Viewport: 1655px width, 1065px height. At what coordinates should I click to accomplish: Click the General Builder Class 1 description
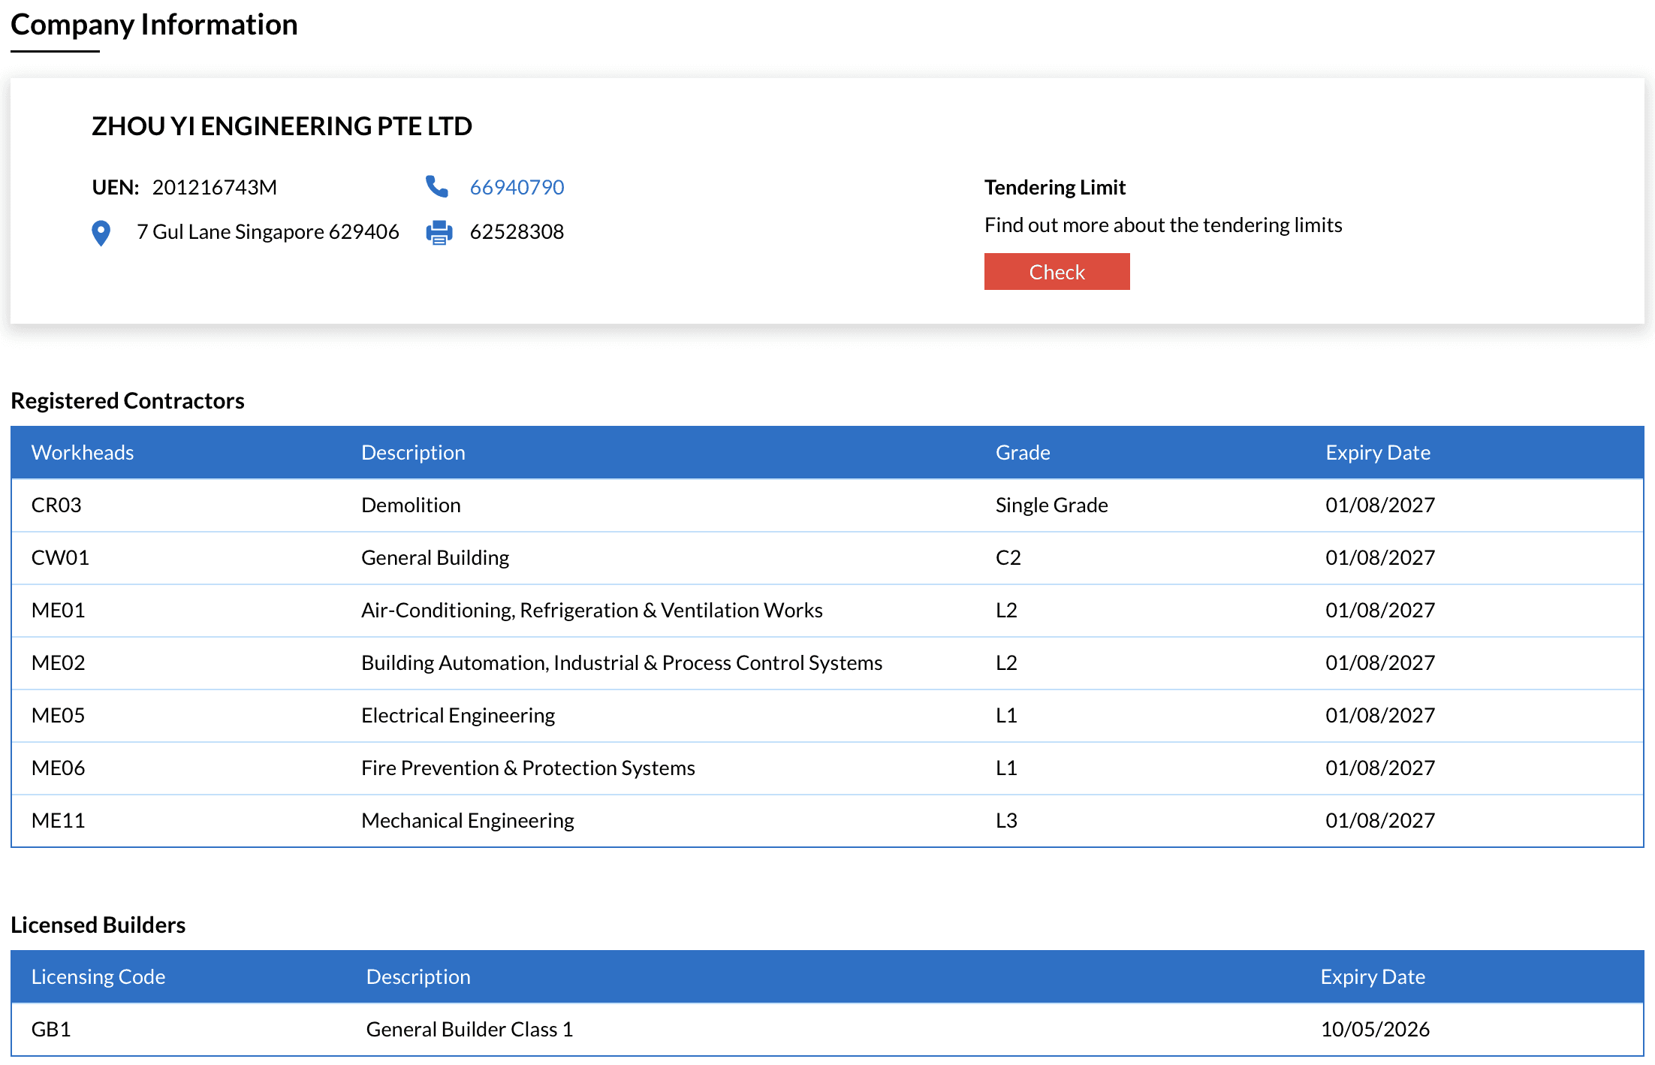click(x=469, y=1029)
